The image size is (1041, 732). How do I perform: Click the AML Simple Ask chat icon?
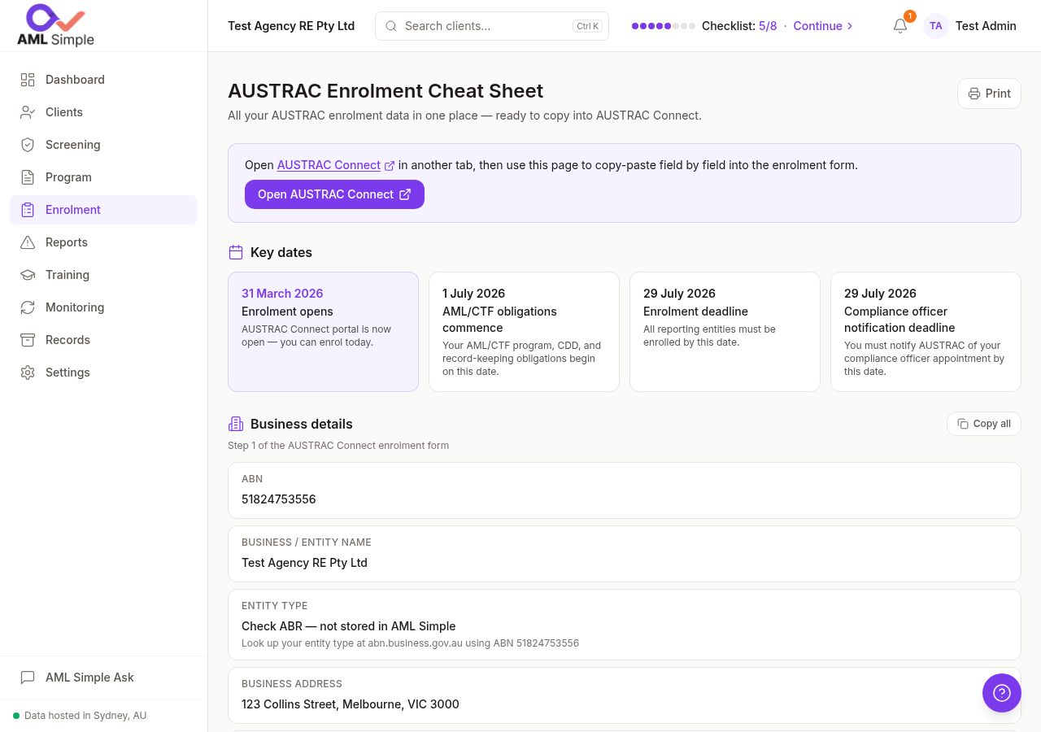pos(28,678)
